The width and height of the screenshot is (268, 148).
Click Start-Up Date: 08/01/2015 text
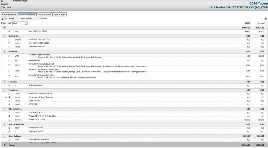pos(39,43)
